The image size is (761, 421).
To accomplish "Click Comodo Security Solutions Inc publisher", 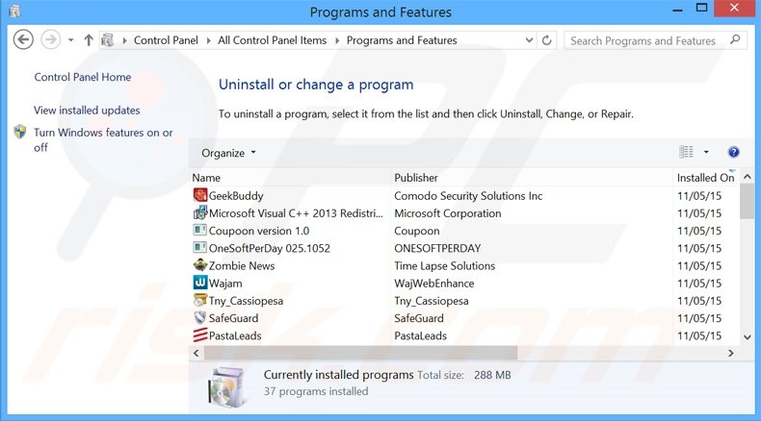I will 468,196.
